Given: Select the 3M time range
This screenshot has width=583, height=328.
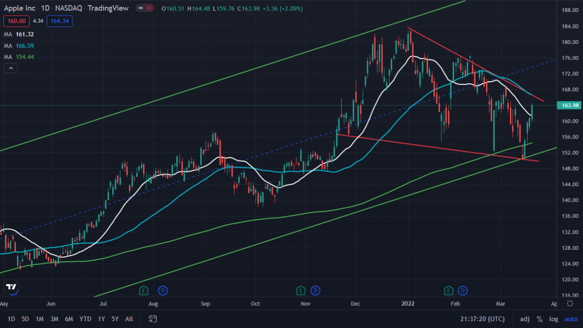Looking at the screenshot, I should tap(54, 318).
